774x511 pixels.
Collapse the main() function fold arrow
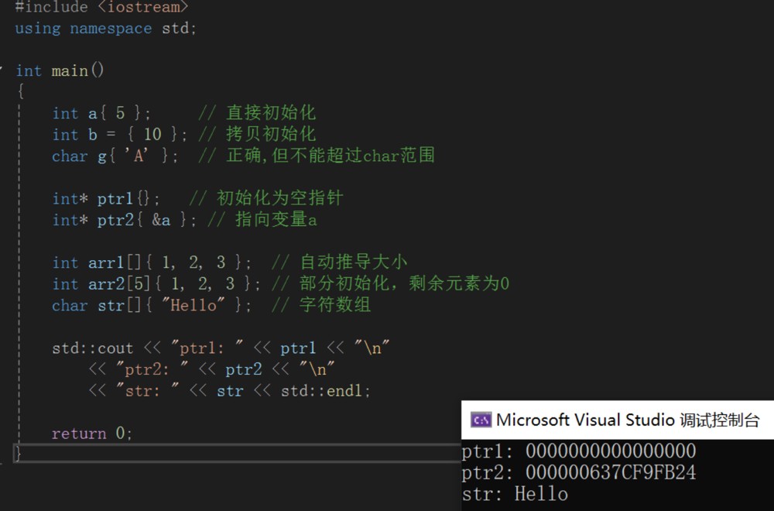(2, 70)
